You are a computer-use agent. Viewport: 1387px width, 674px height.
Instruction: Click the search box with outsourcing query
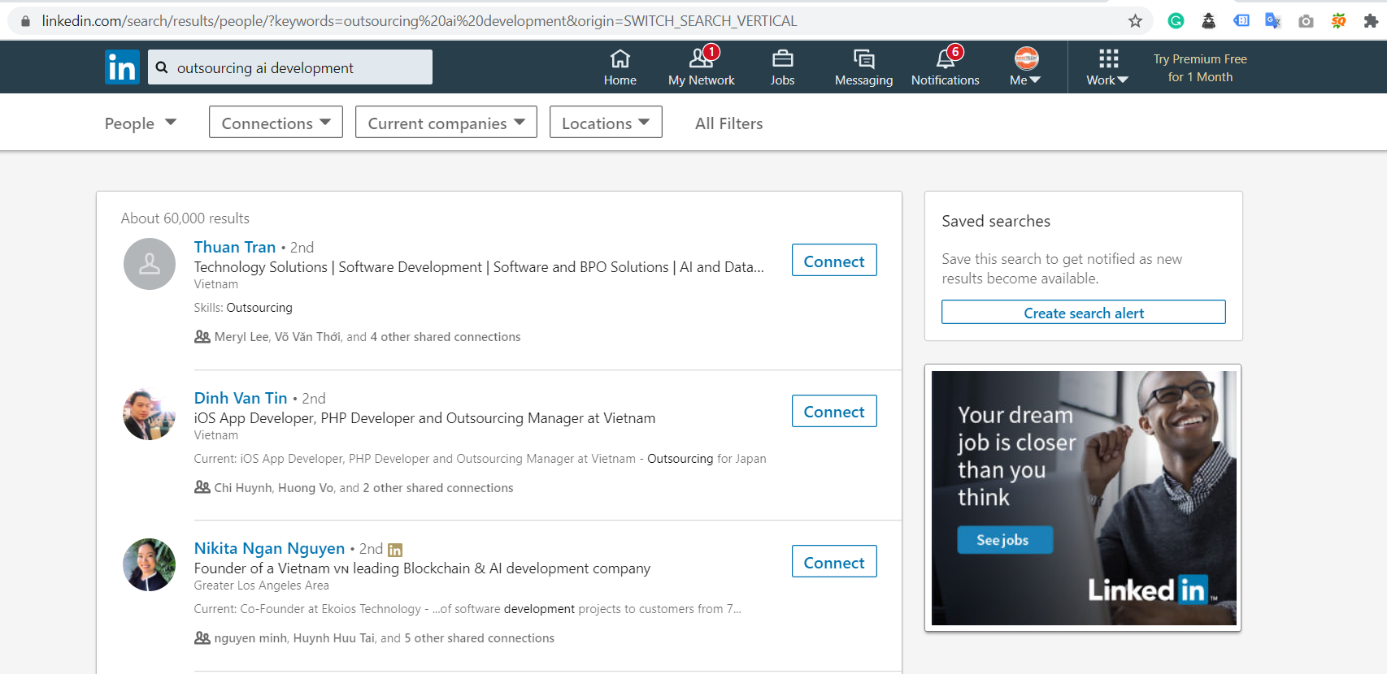[x=301, y=67]
